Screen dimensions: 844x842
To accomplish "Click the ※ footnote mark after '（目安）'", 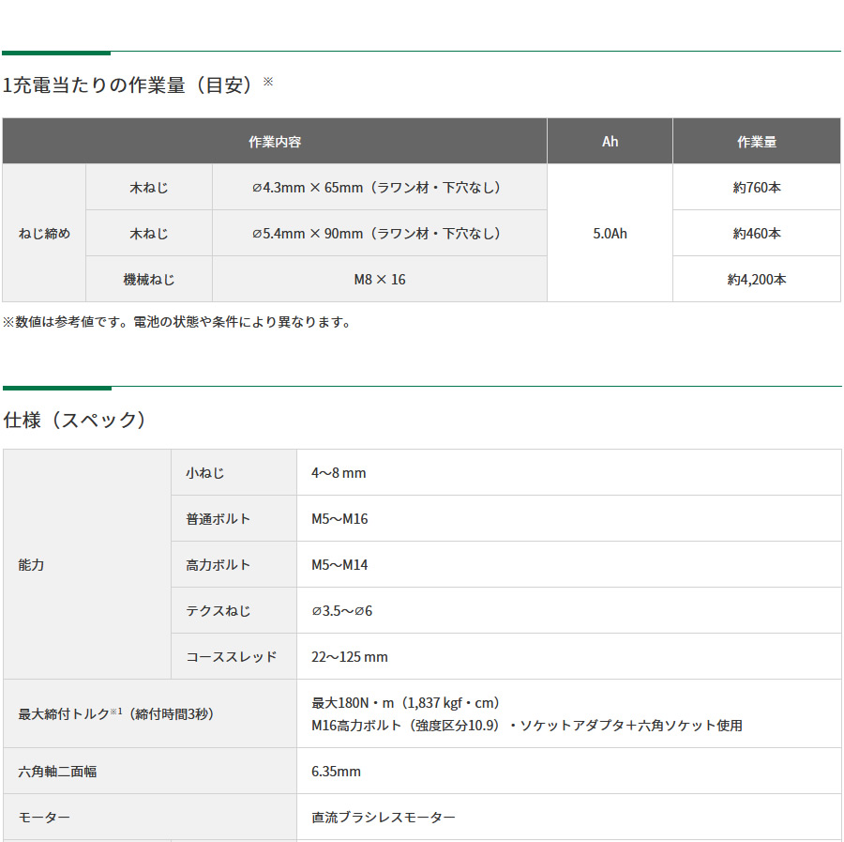I will [268, 82].
